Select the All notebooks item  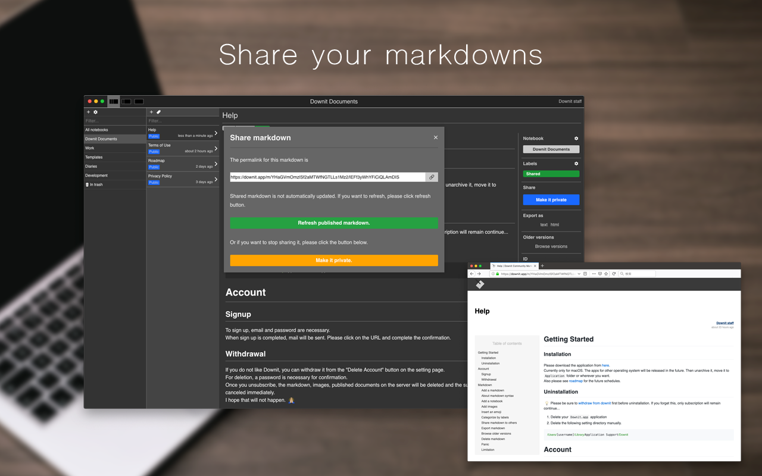(115, 130)
